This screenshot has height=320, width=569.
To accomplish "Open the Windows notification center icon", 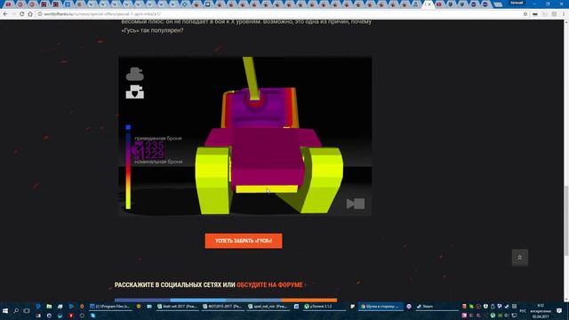I will click(559, 311).
